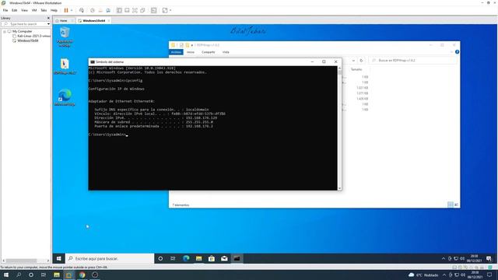Click the File Explorer refresh button
Screen dimensions: 498x280
click(361, 61)
